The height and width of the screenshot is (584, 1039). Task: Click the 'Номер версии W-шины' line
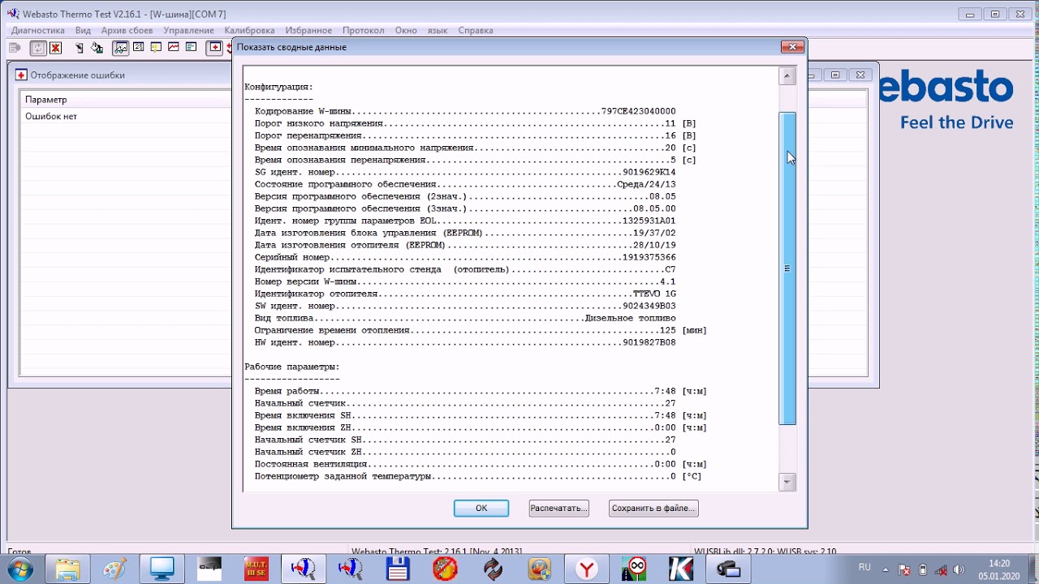[x=465, y=281]
